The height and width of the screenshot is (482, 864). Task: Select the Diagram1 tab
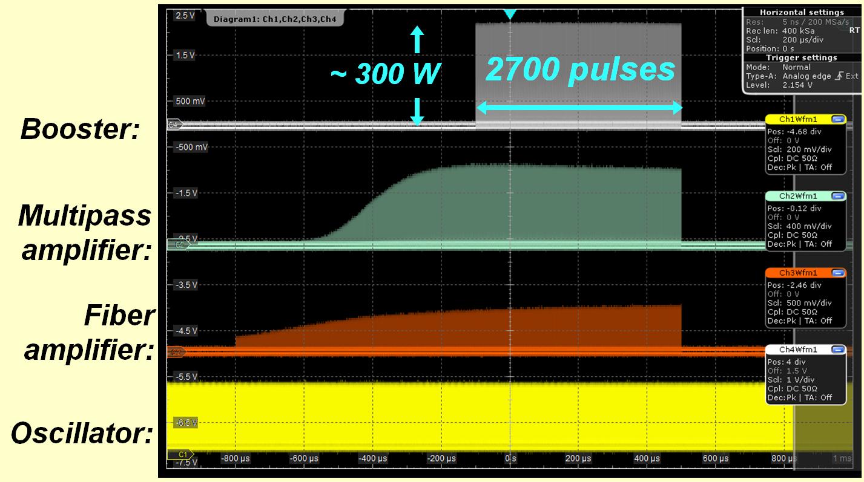click(275, 19)
